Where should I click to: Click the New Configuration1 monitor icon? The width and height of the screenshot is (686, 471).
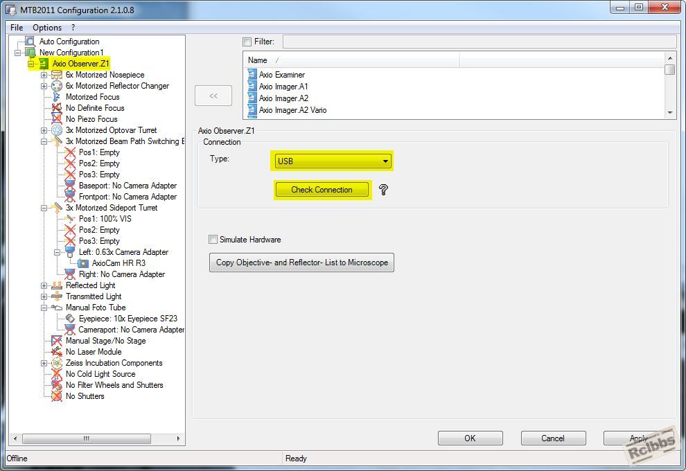[30, 53]
